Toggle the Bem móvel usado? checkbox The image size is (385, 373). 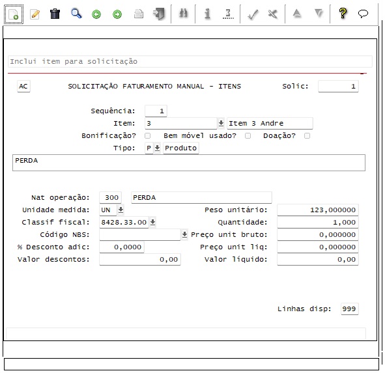(x=248, y=135)
